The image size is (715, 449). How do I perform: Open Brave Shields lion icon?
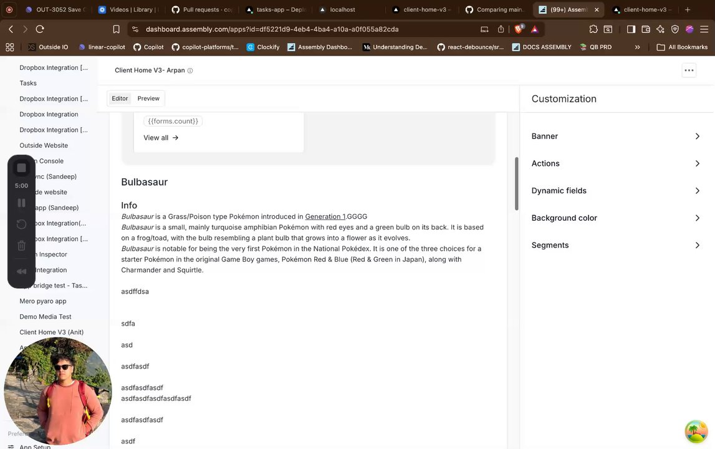click(519, 29)
